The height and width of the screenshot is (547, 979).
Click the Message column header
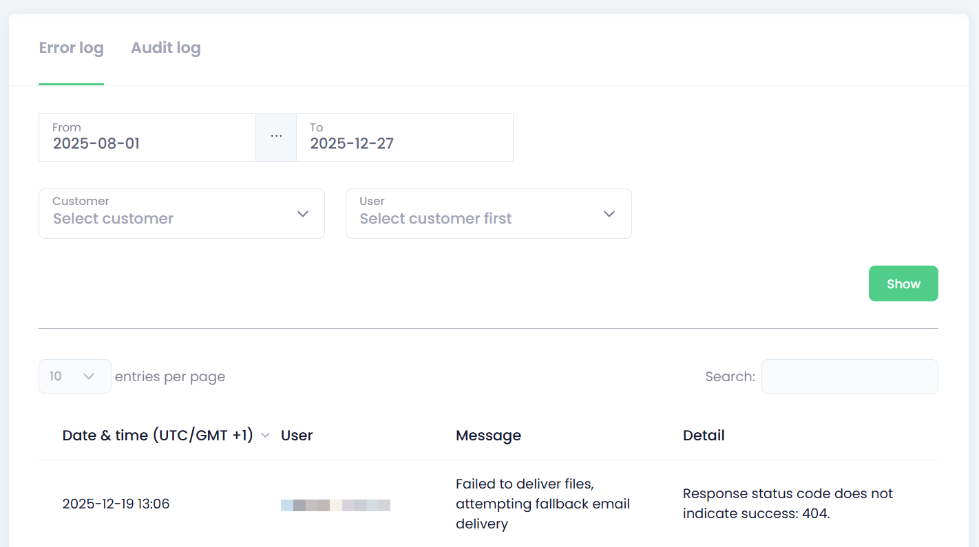[x=488, y=436]
